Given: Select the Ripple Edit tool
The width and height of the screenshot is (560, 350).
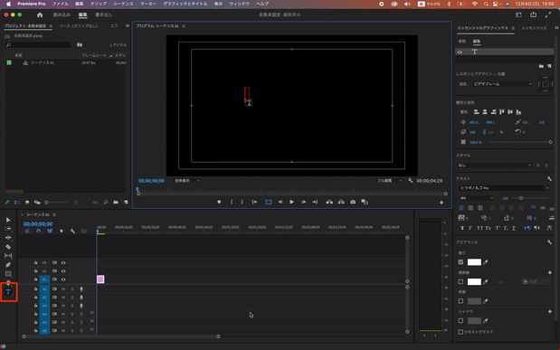Looking at the screenshot, I should 8,238.
